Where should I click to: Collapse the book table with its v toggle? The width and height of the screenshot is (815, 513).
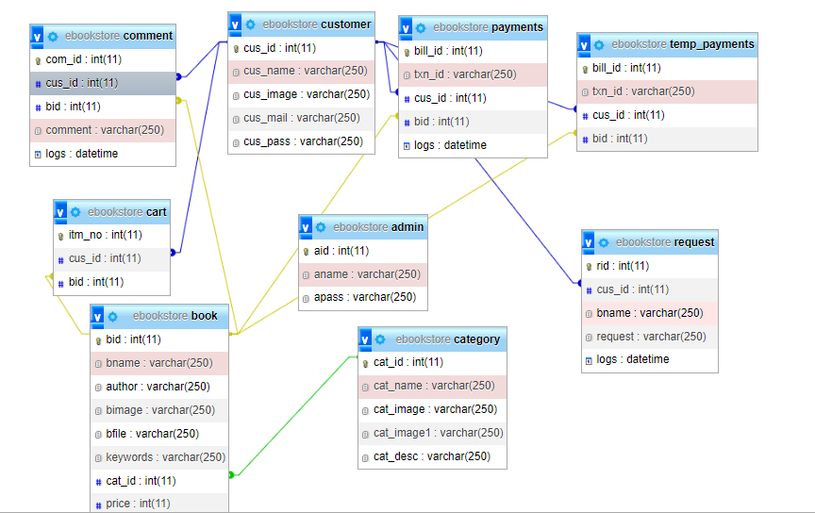pyautogui.click(x=97, y=316)
